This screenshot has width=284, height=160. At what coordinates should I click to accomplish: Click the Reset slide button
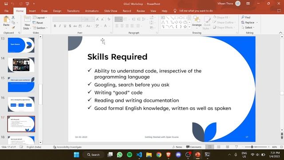point(38,23)
